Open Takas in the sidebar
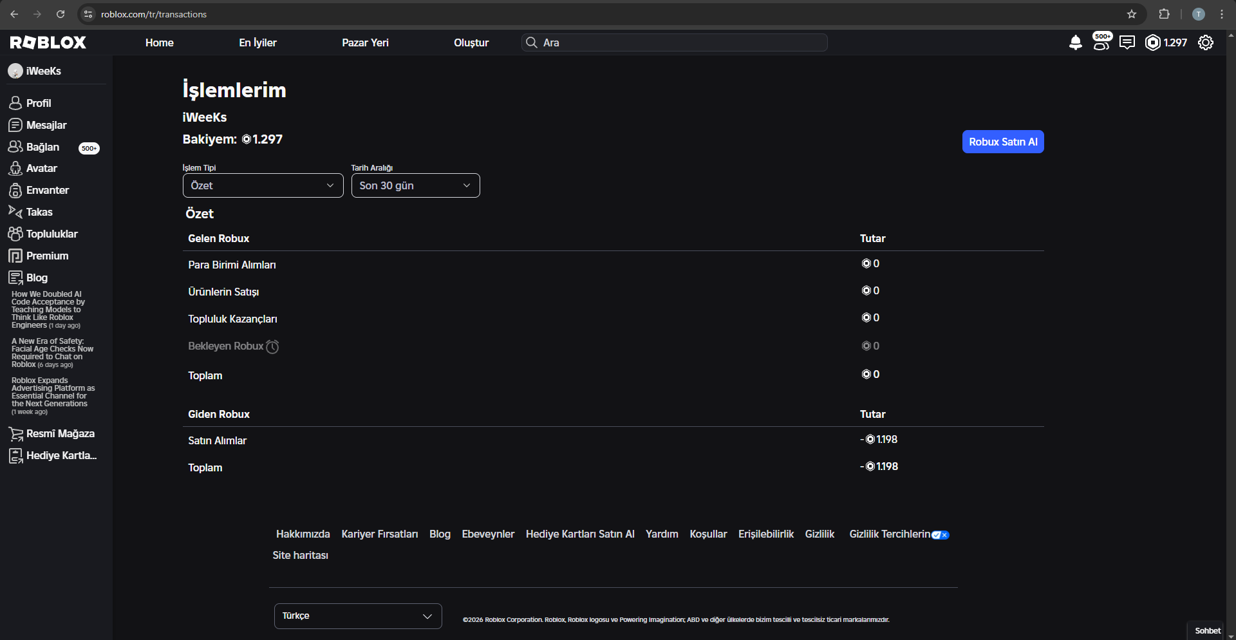Viewport: 1236px width, 640px height. click(x=30, y=212)
